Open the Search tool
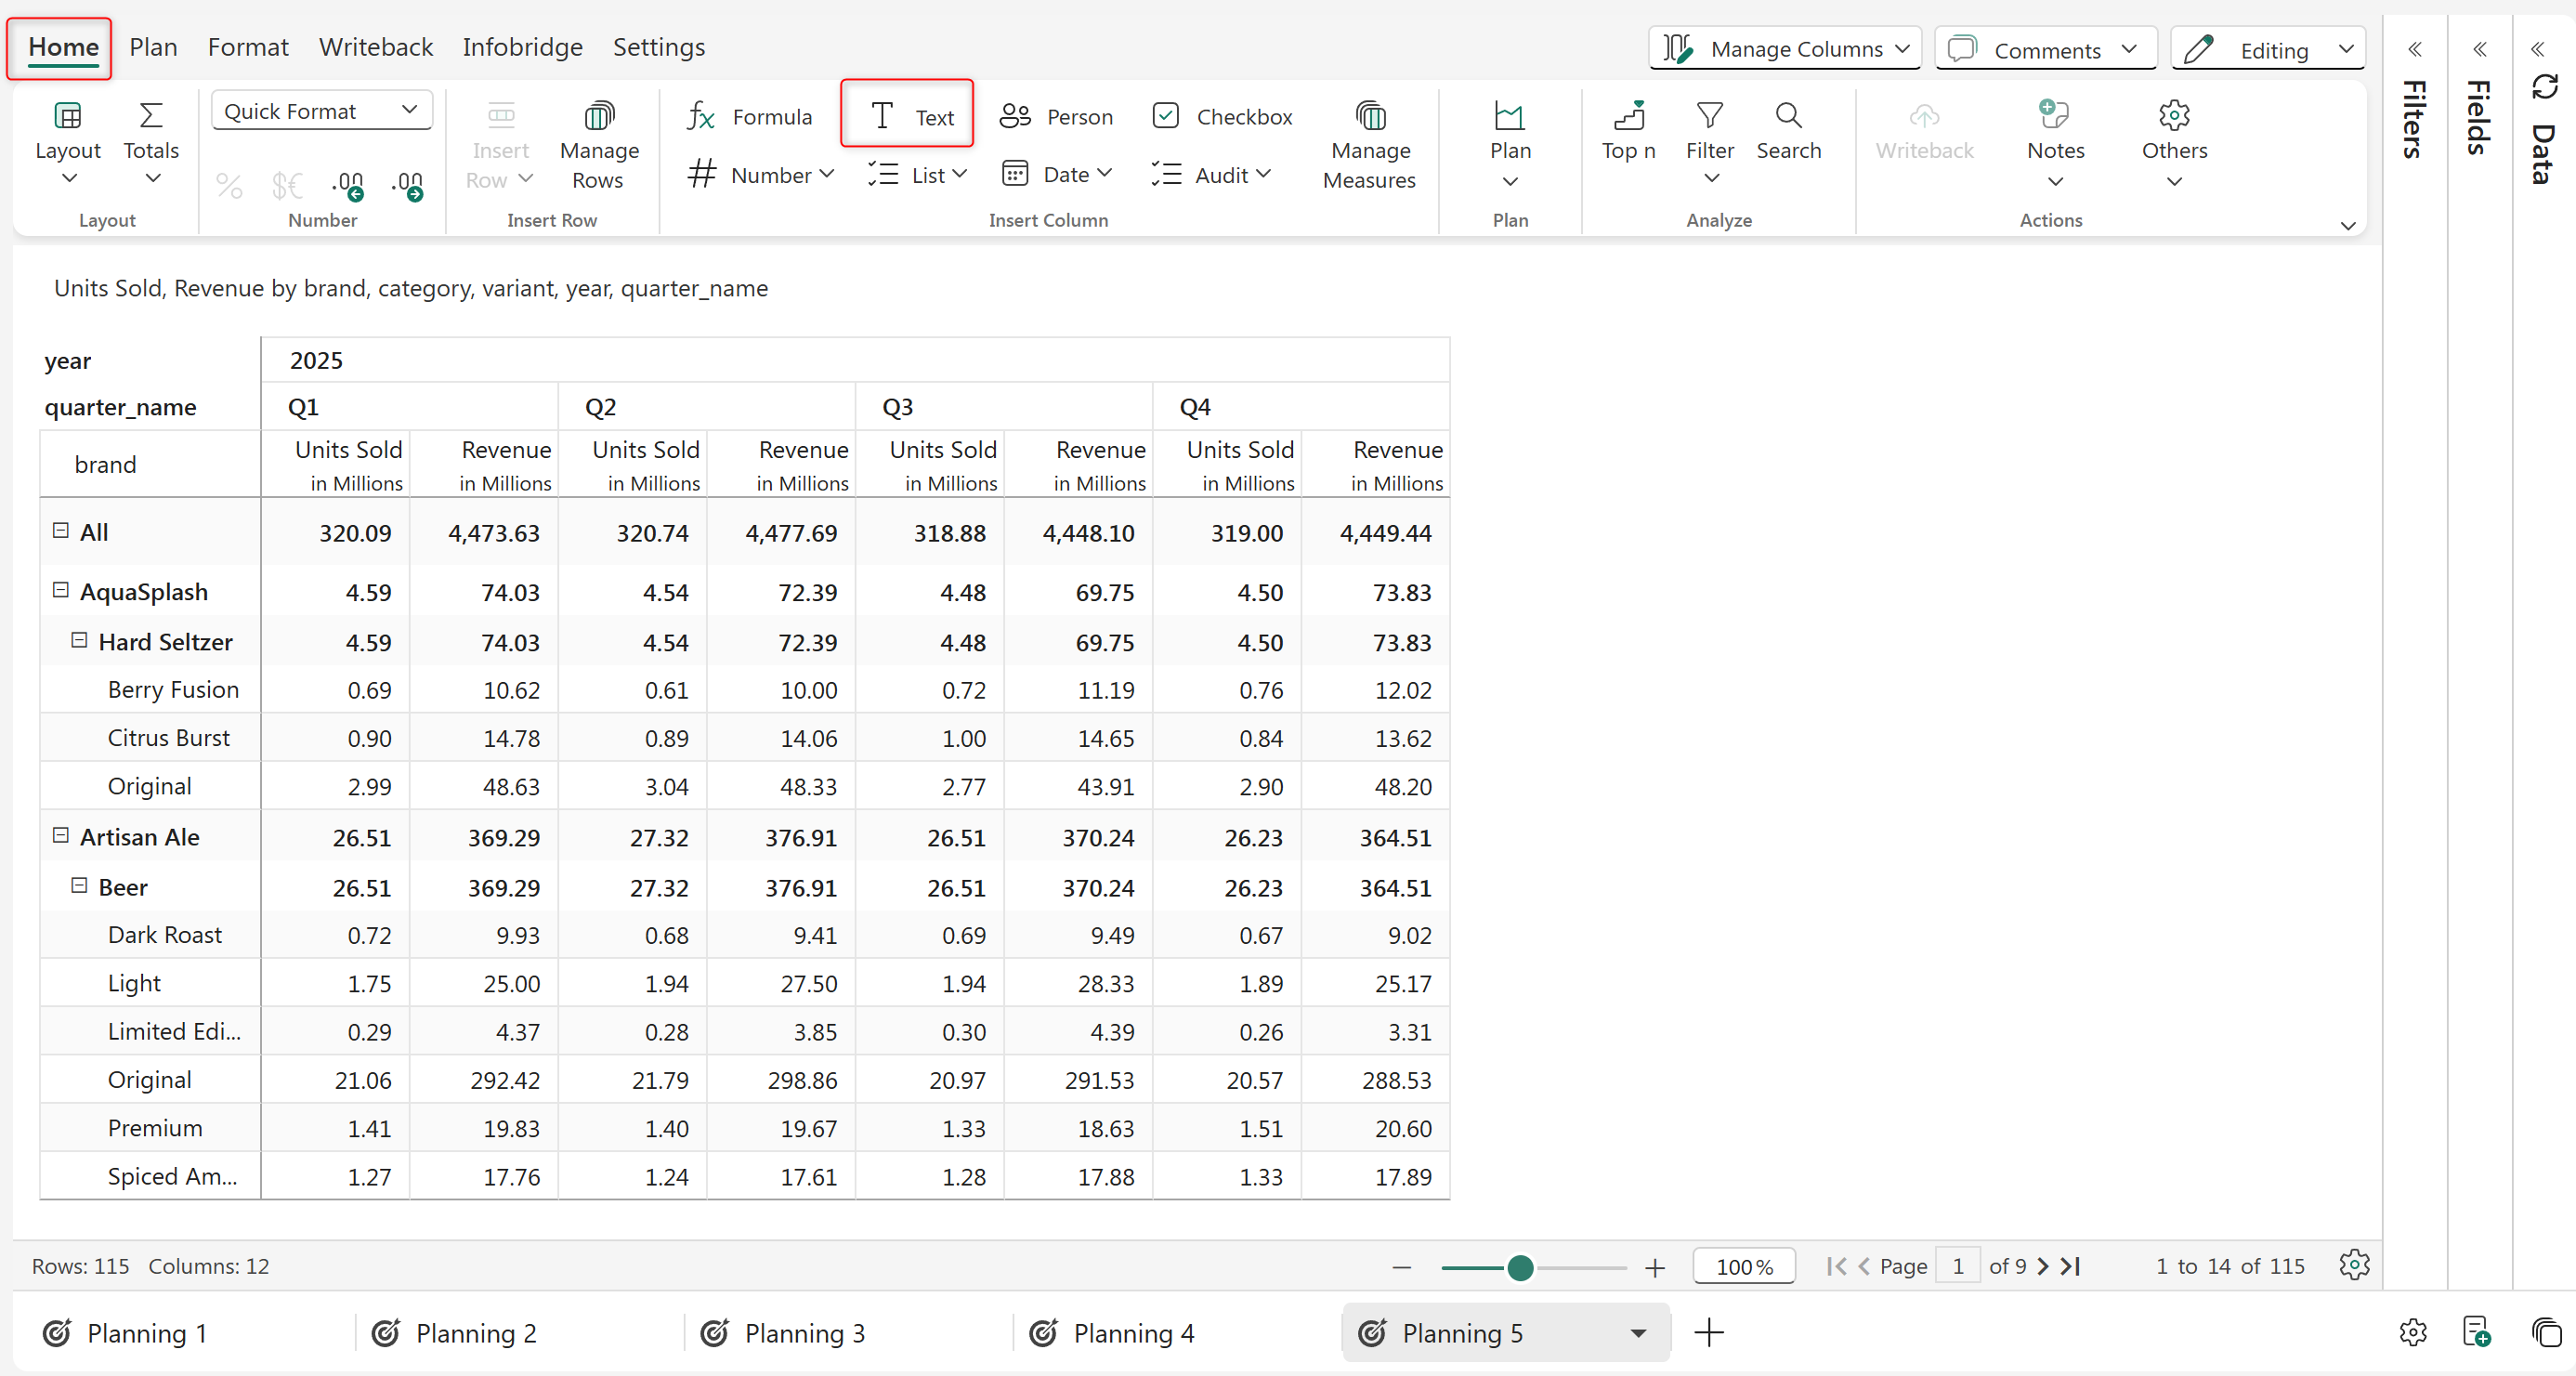Screen dimensions: 2576x1376 (x=1788, y=130)
